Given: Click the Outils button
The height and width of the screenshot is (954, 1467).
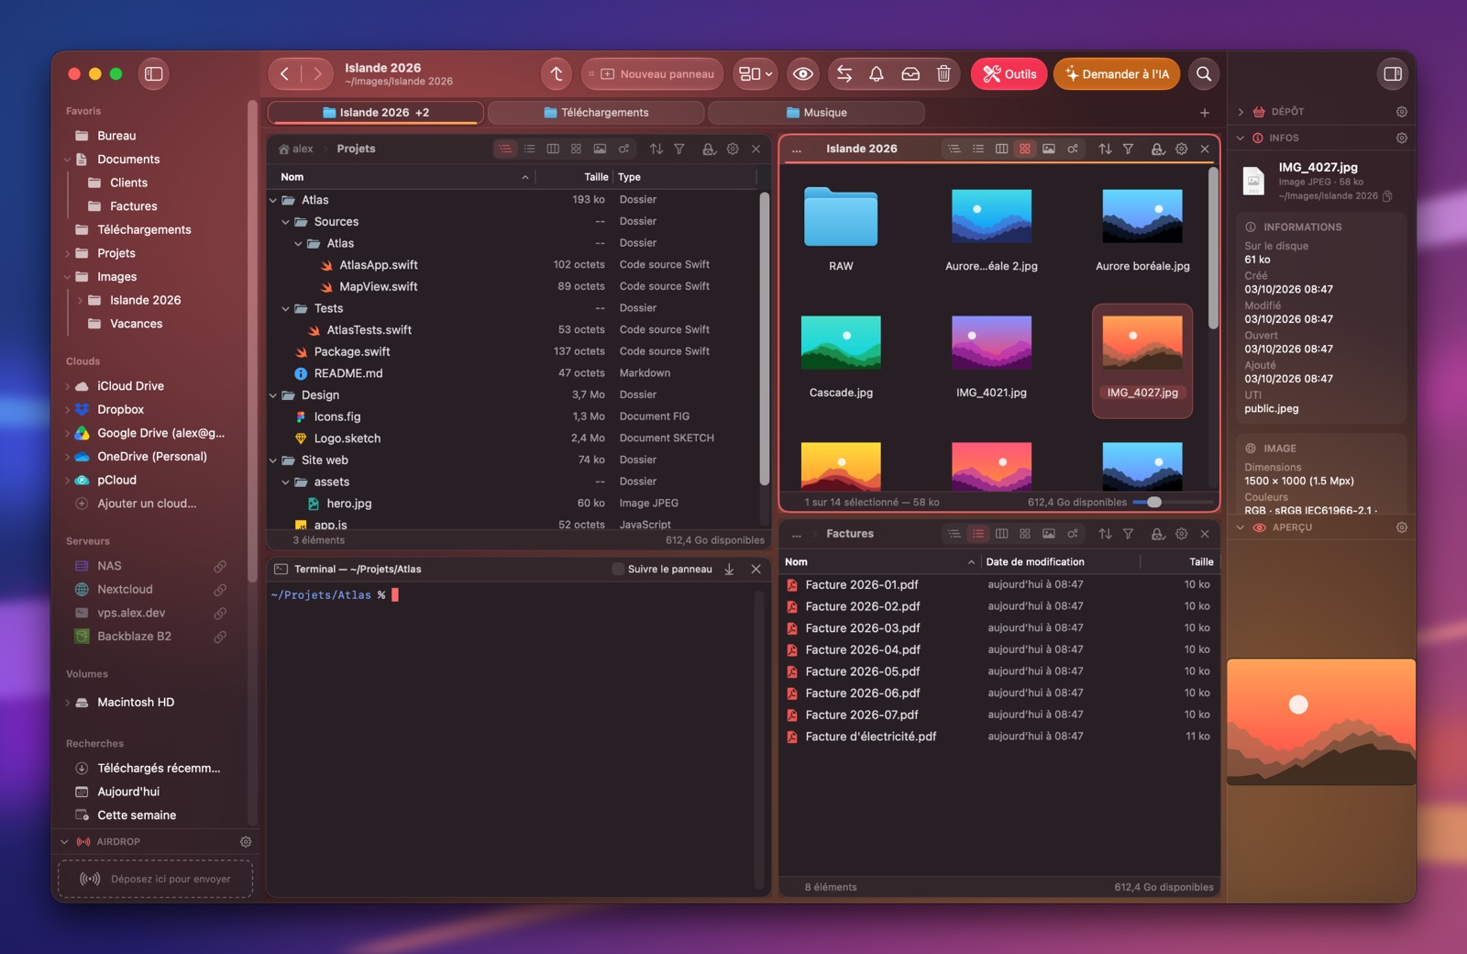Looking at the screenshot, I should (x=1009, y=73).
